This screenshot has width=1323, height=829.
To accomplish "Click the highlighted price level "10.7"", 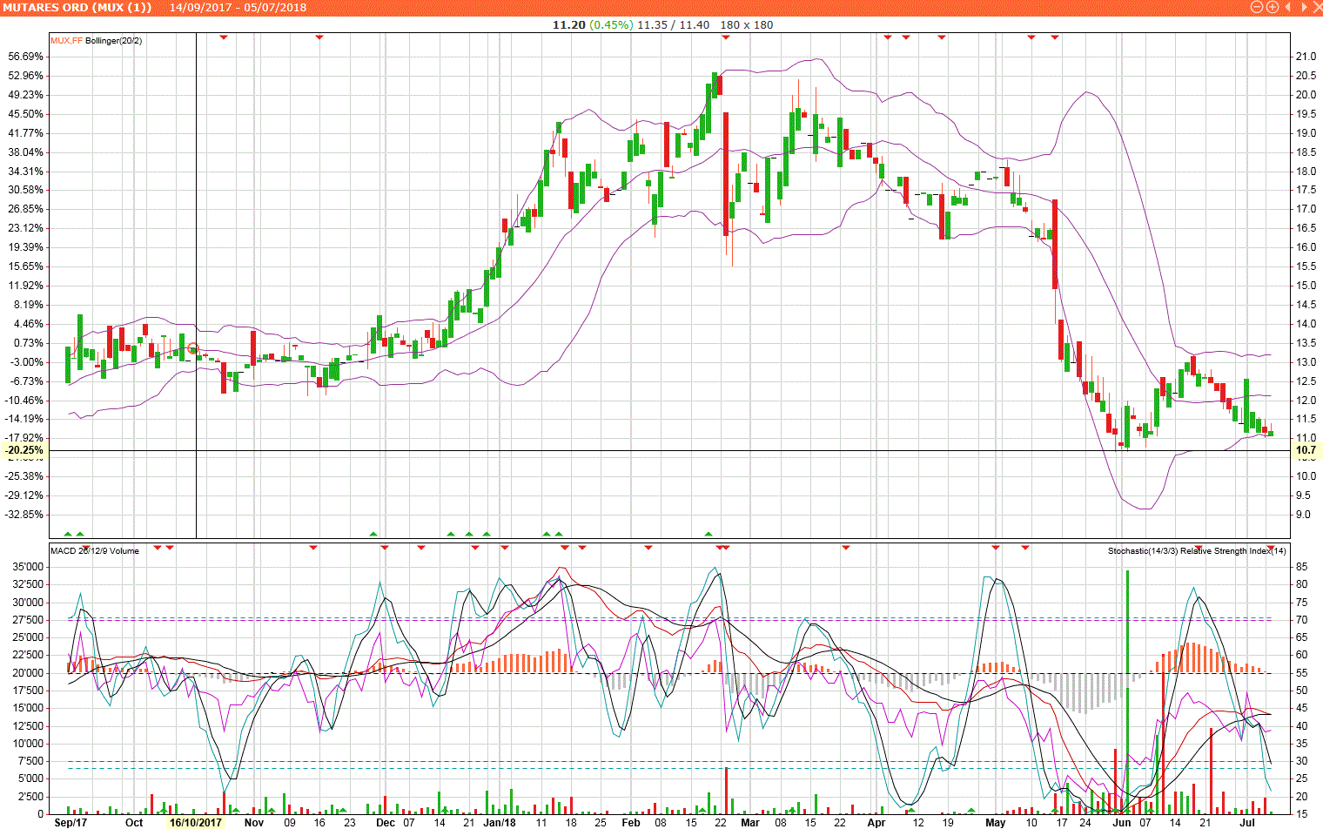I will click(x=1306, y=450).
